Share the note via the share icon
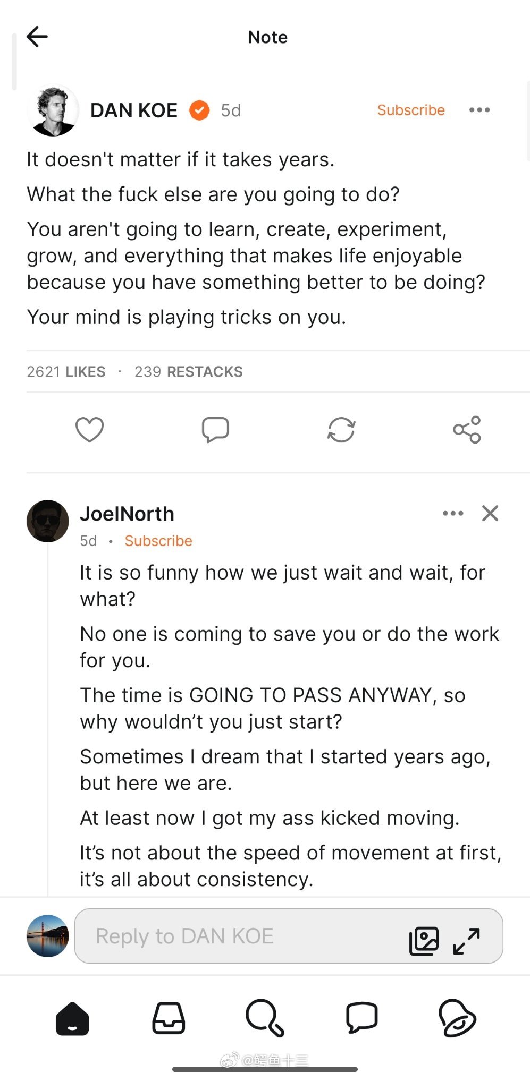530x1073 pixels. click(467, 429)
